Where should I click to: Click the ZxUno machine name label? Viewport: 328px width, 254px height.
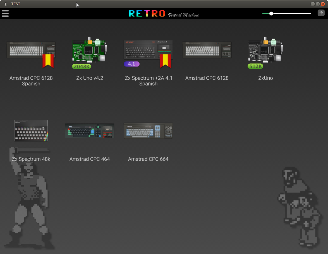pos(265,78)
